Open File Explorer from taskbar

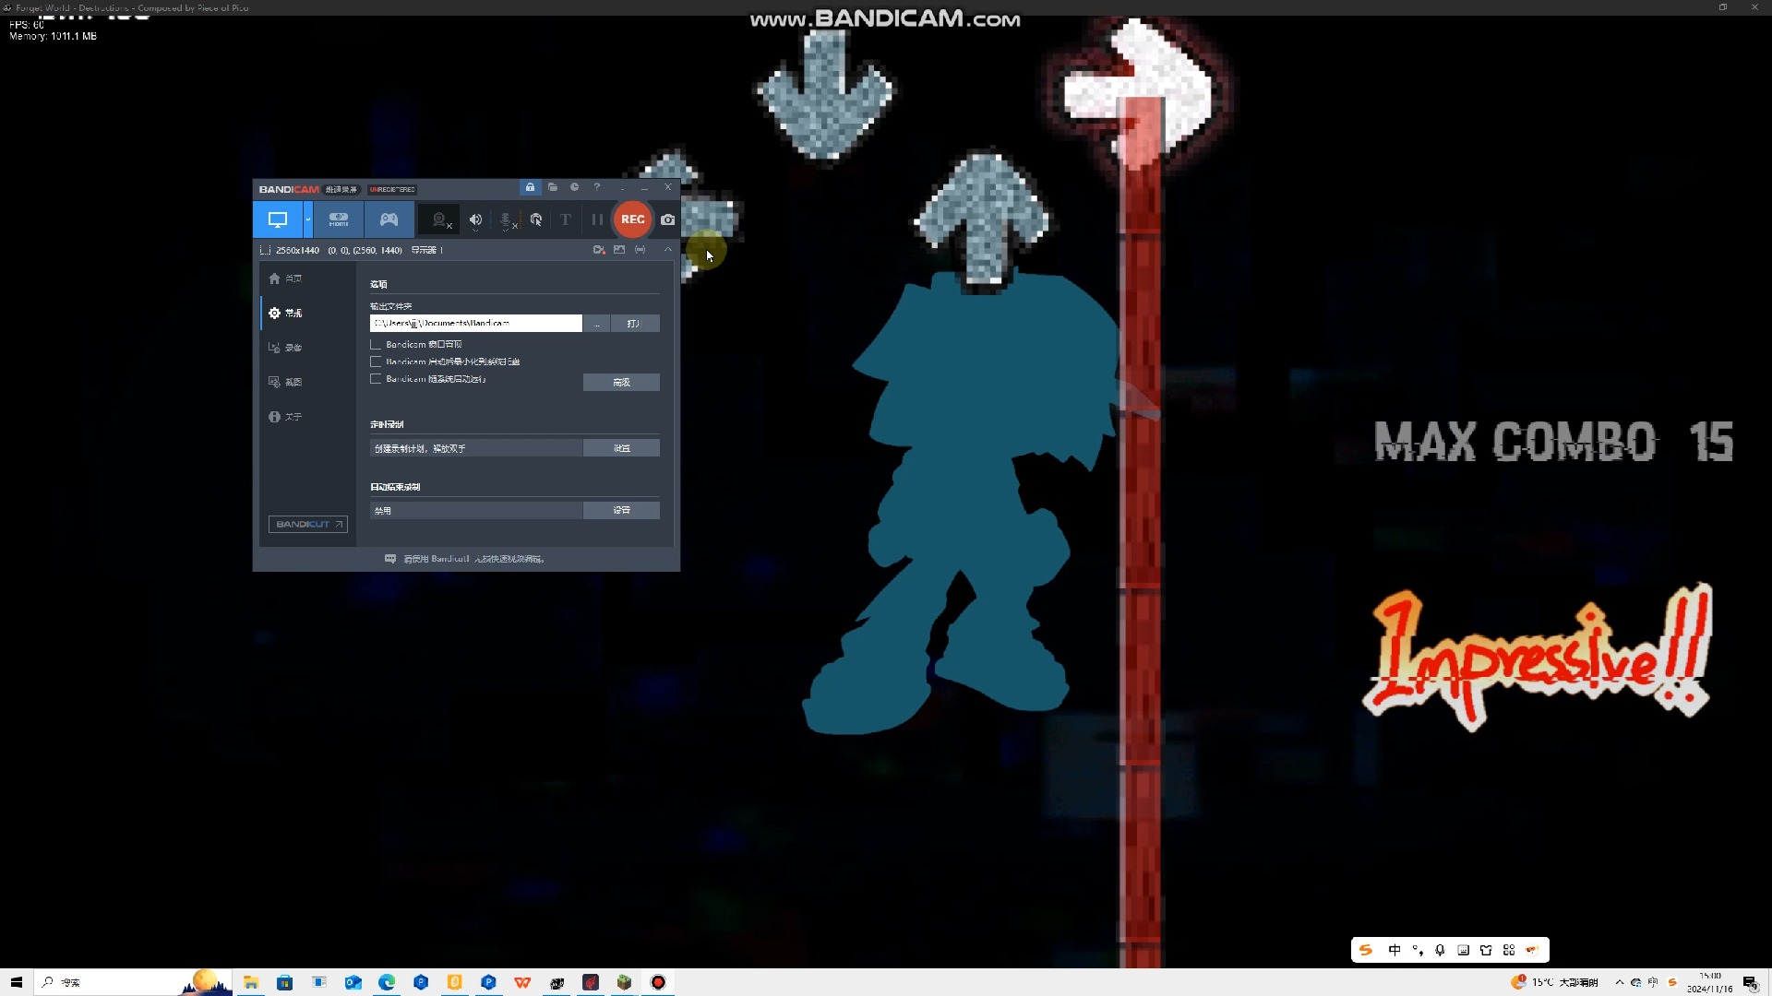click(251, 982)
